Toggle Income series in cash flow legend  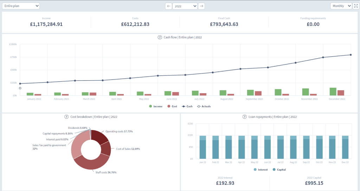pos(156,107)
